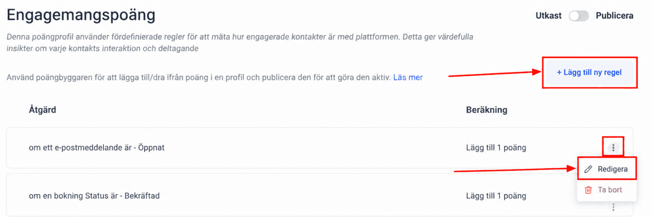Click Lägg till 1 poäng in the bokning row
This screenshot has height=217, width=652.
pyautogui.click(x=496, y=196)
